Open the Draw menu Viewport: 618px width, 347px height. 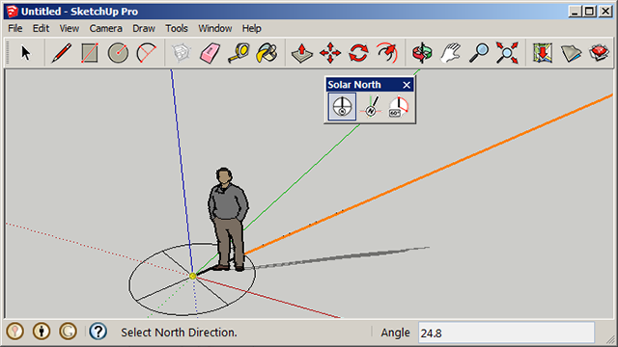pos(144,28)
